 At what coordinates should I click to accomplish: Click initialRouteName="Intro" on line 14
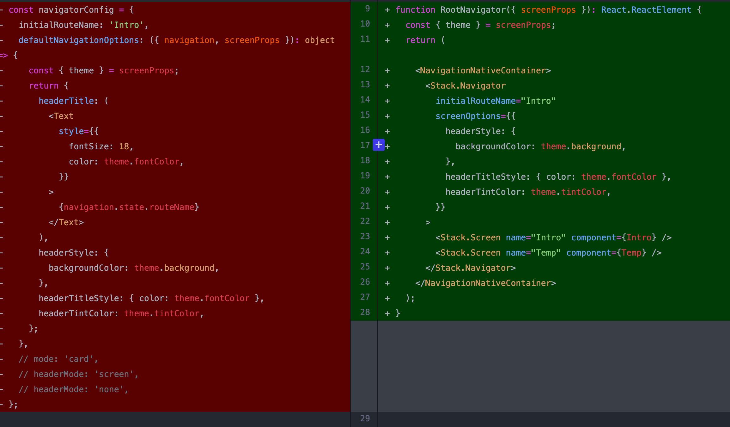[496, 101]
